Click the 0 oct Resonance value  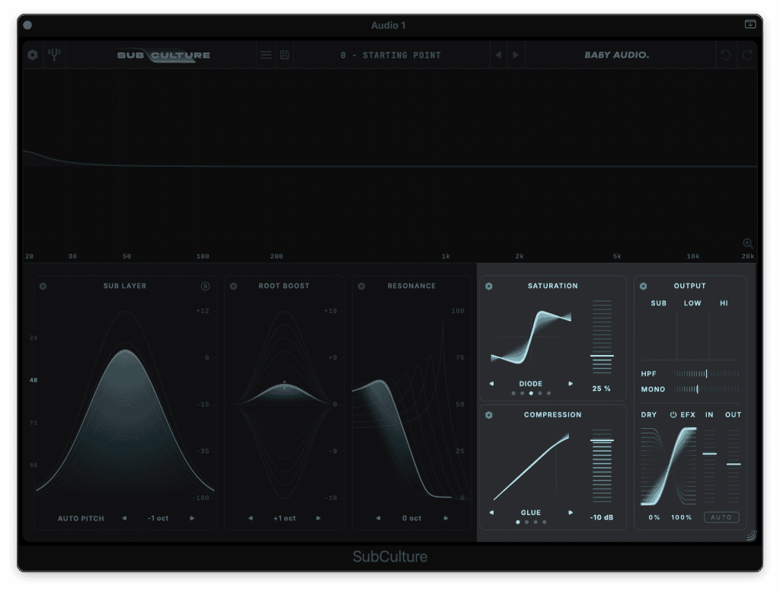[x=412, y=518]
